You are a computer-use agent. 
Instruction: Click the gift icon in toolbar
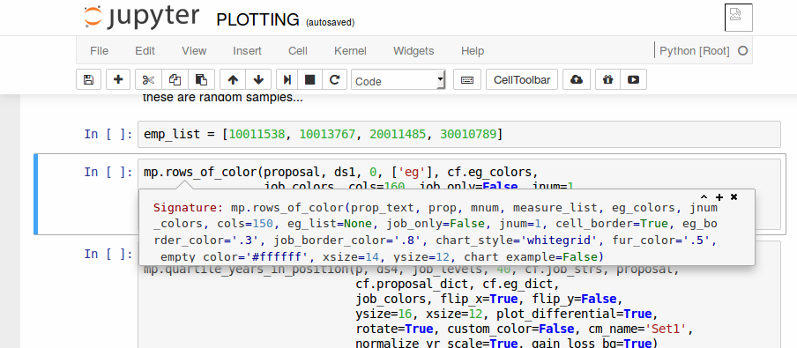click(608, 80)
